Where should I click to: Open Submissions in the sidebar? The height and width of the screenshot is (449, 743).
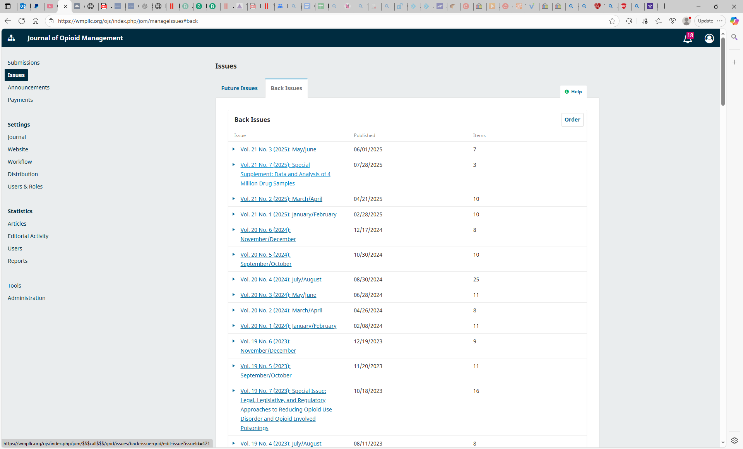pyautogui.click(x=24, y=63)
